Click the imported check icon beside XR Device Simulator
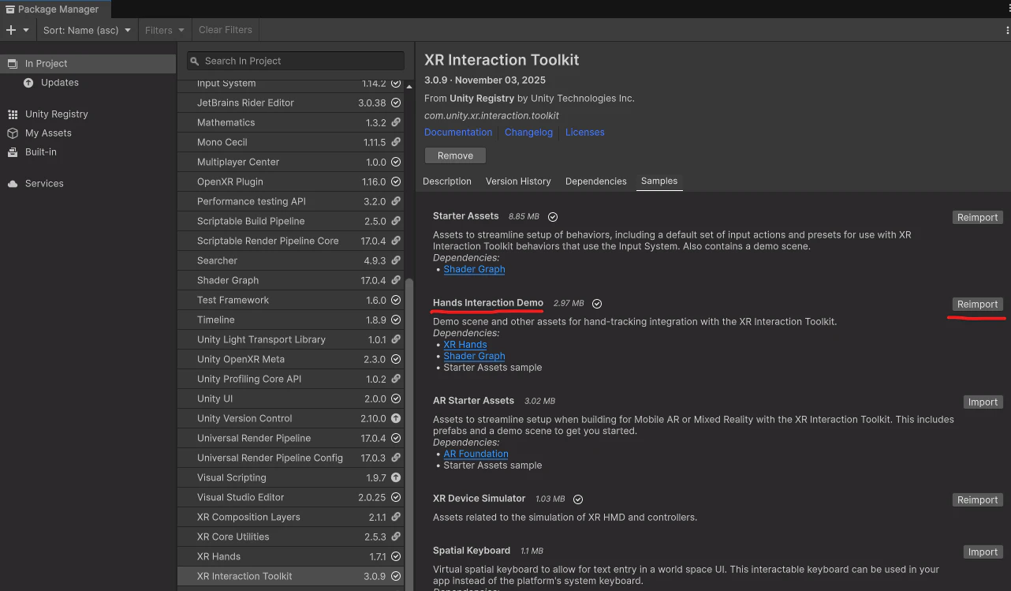This screenshot has width=1011, height=591. [x=578, y=499]
